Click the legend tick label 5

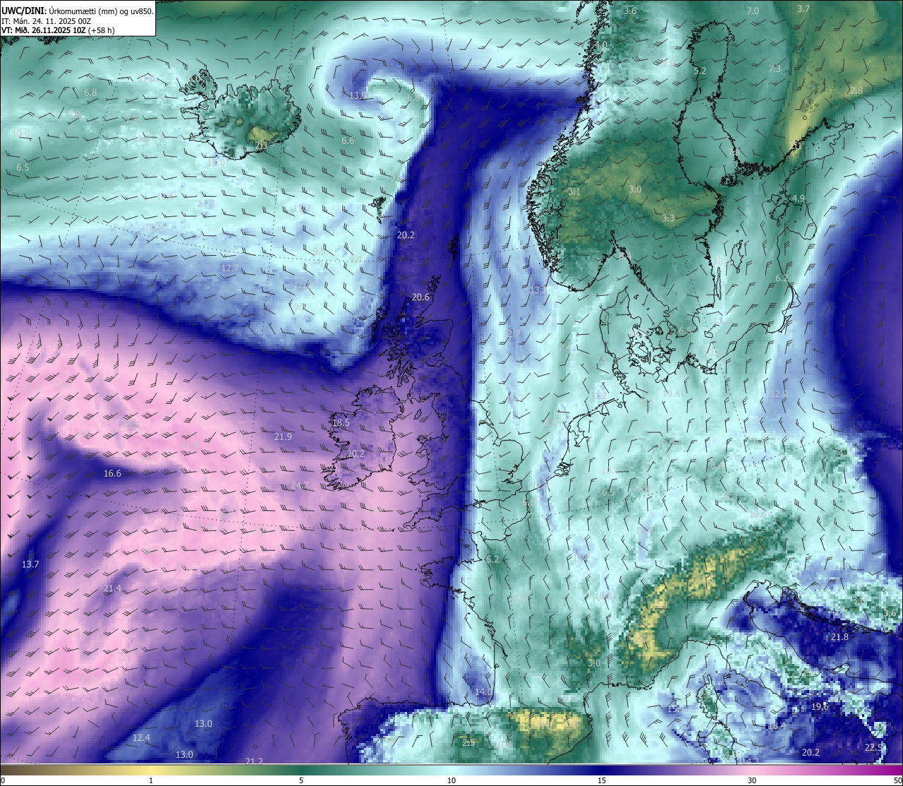[301, 780]
